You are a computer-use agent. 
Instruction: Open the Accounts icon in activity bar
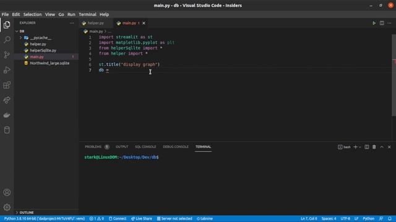pos(7,192)
